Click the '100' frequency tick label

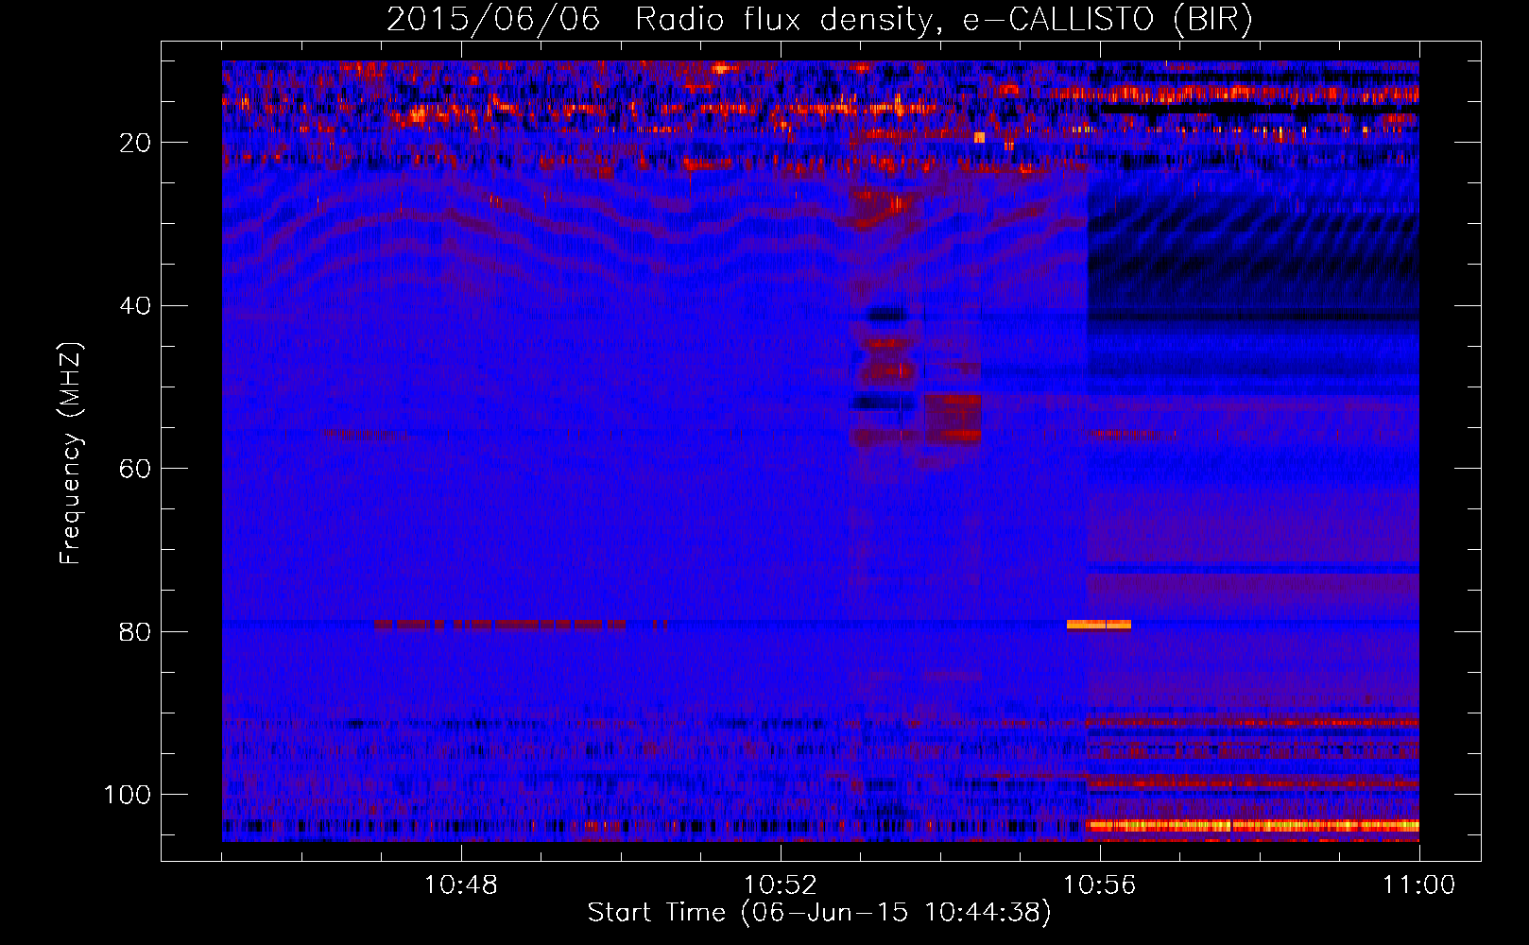128,795
